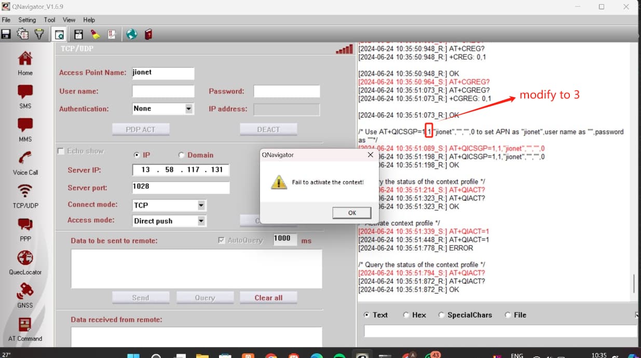Select the Domain radio button
641x358 pixels.
[182, 155]
